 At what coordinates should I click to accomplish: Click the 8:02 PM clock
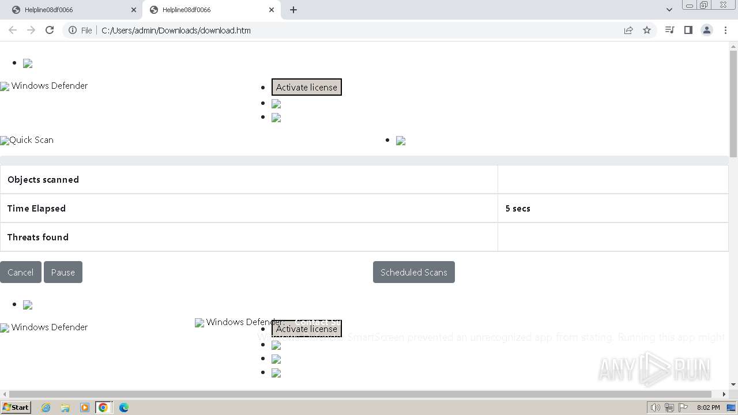click(708, 408)
